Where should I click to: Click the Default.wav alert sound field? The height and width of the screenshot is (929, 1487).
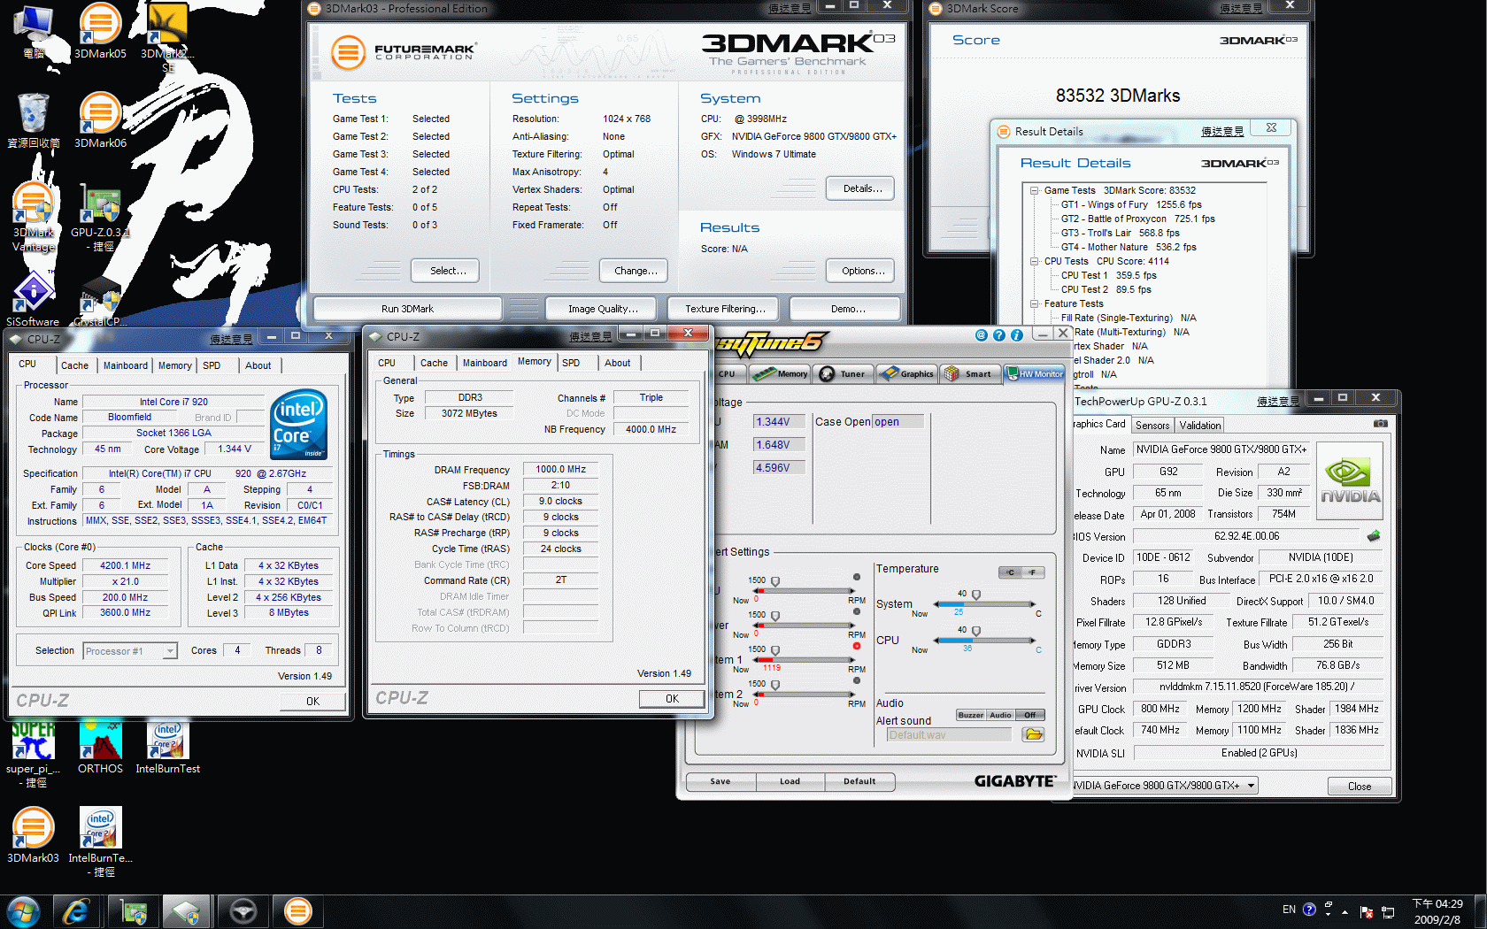point(949,734)
